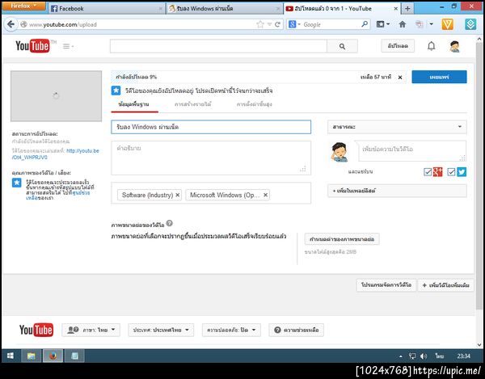The image size is (485, 379).
Task: Click the footer YouTube logo
Action: click(x=36, y=330)
